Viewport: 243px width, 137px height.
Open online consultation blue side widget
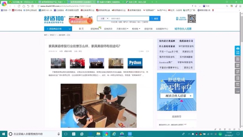point(238,51)
